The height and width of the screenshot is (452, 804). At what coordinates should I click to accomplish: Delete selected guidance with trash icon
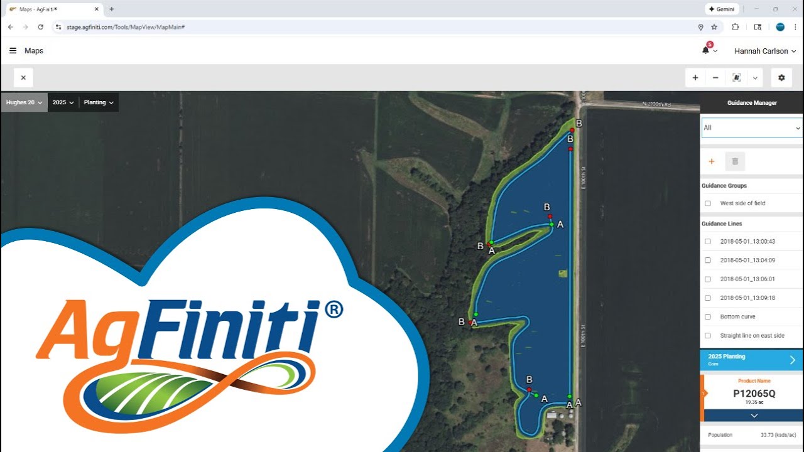pyautogui.click(x=735, y=161)
